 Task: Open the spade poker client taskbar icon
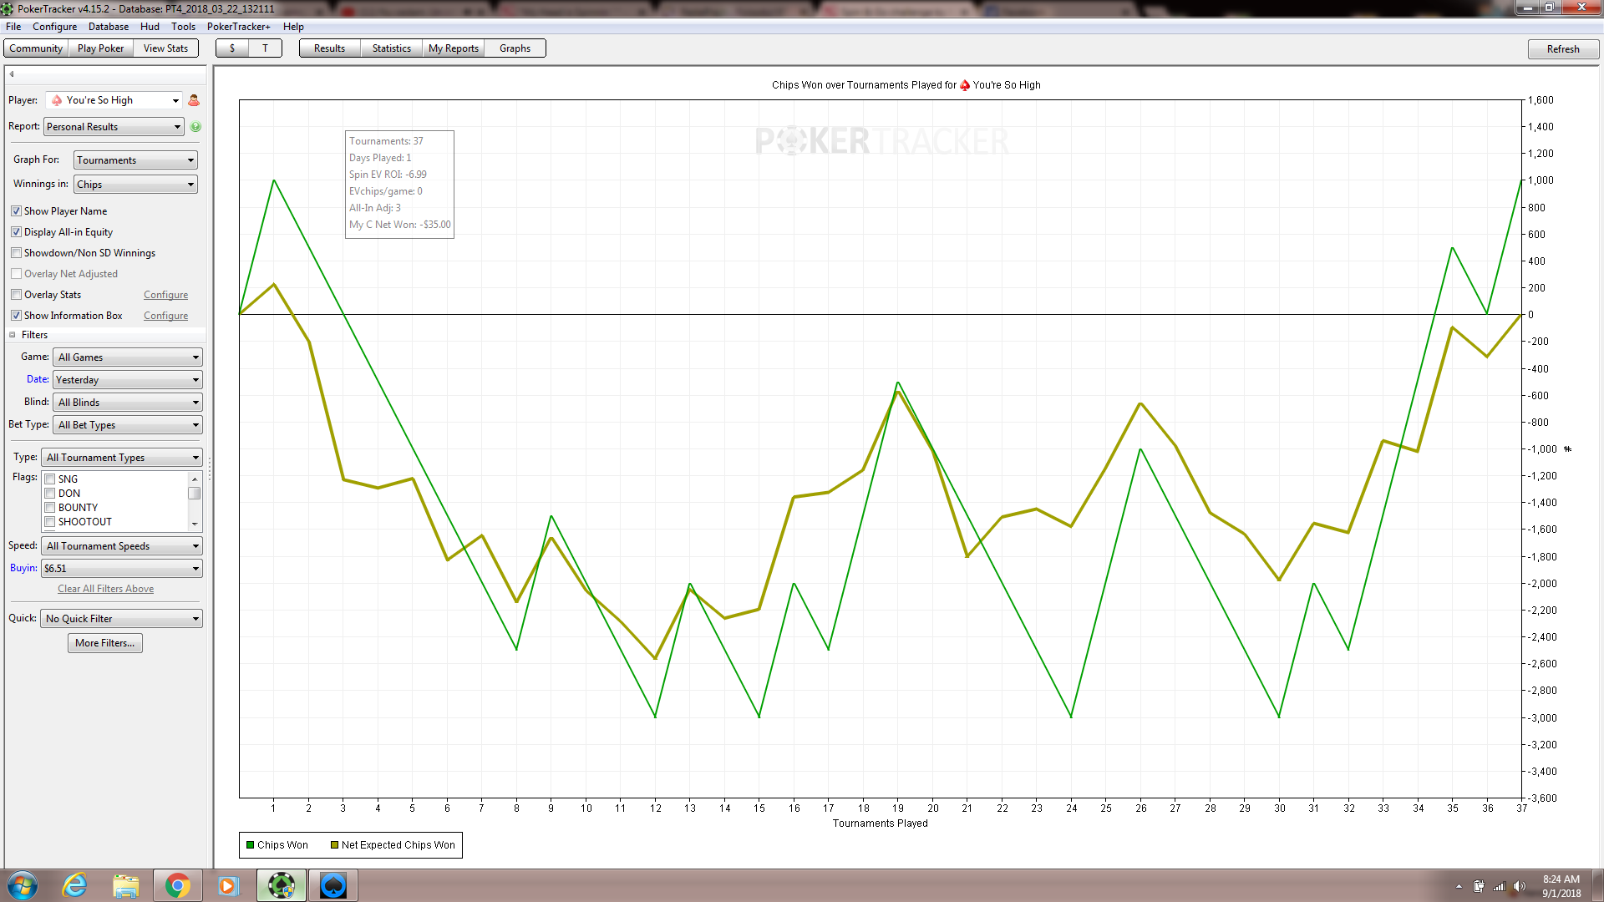coord(333,885)
